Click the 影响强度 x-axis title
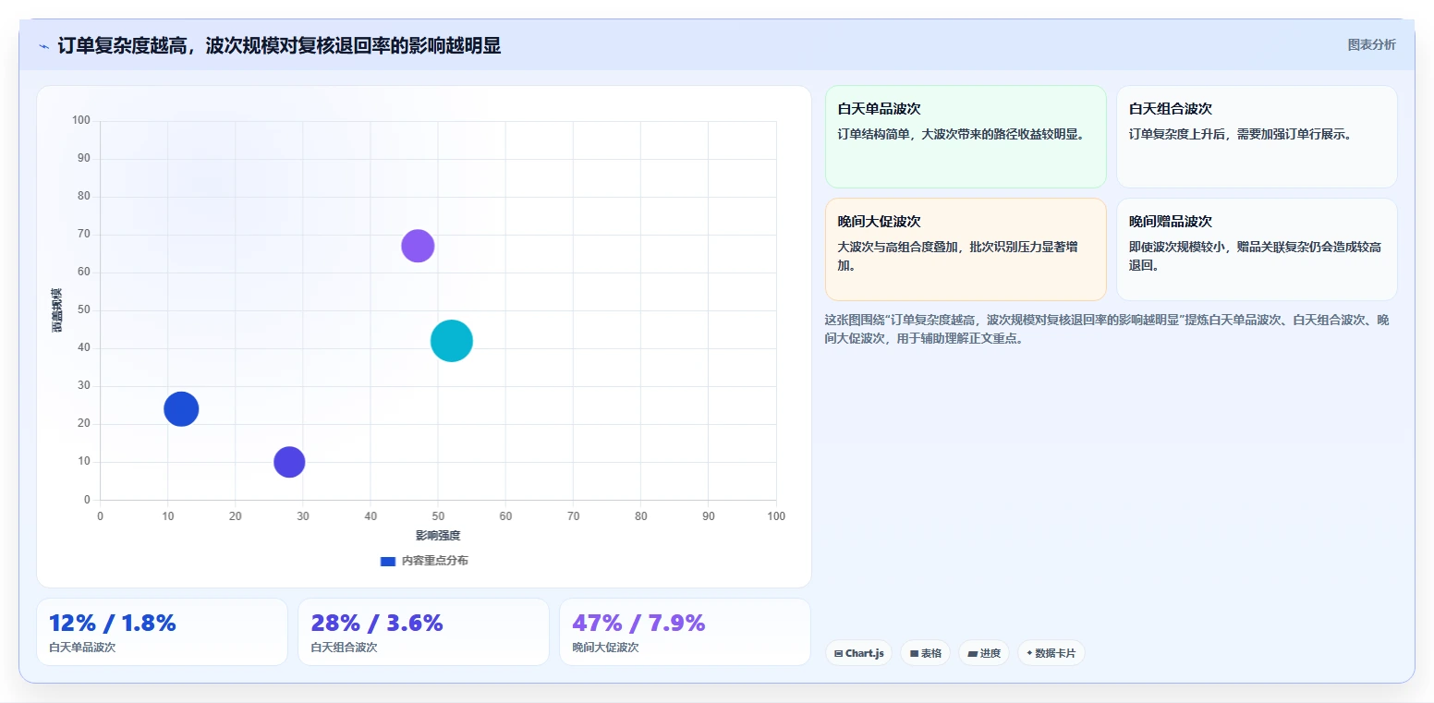 click(438, 536)
